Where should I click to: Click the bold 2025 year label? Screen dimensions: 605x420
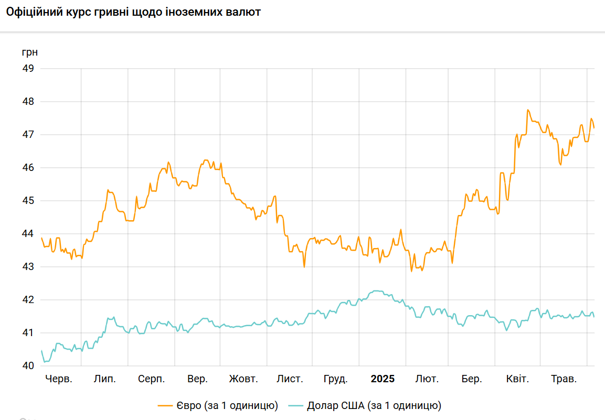pyautogui.click(x=383, y=379)
